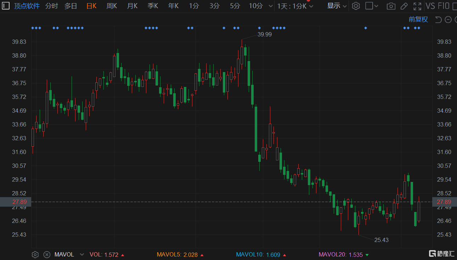Click the current price tag 27.89 on left axis
Viewport: 457px width, 260px height.
pyautogui.click(x=16, y=202)
